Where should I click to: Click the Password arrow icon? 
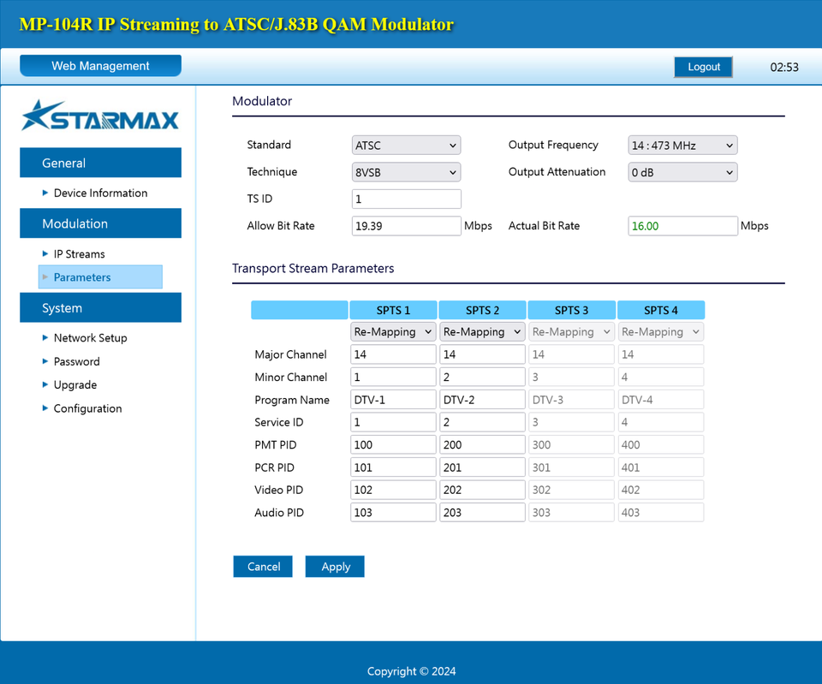point(45,361)
